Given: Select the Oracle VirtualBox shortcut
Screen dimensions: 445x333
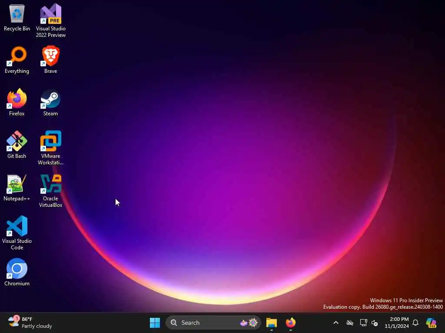Looking at the screenshot, I should [x=51, y=191].
